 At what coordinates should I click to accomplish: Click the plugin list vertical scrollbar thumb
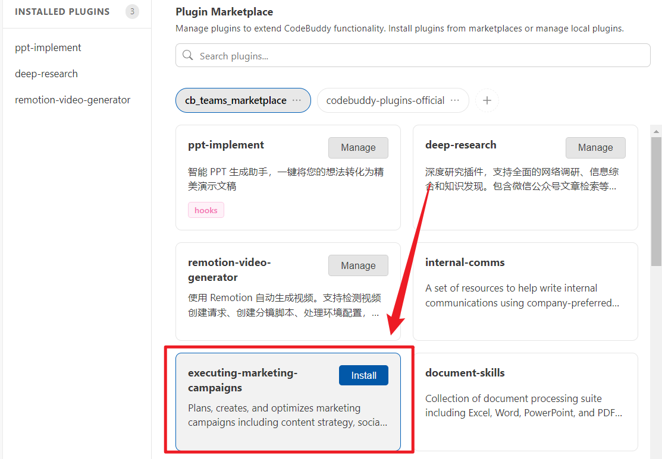[x=656, y=202]
